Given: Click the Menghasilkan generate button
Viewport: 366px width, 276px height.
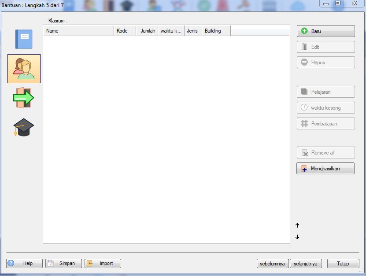Looking at the screenshot, I should click(325, 169).
